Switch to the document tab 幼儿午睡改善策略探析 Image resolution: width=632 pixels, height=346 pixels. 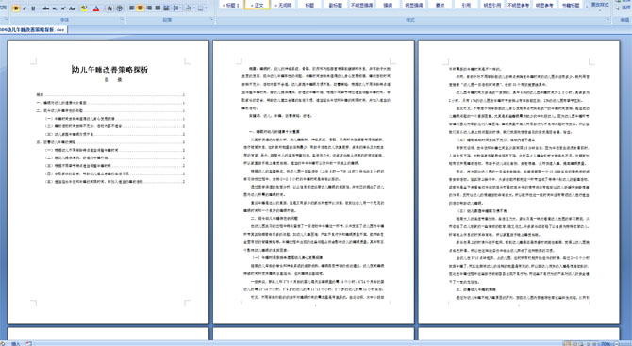[33, 30]
